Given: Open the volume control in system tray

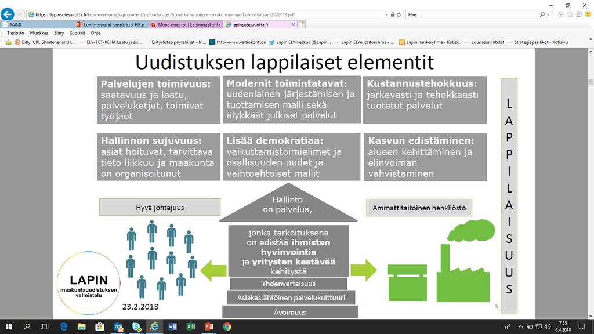Looking at the screenshot, I should 548,326.
